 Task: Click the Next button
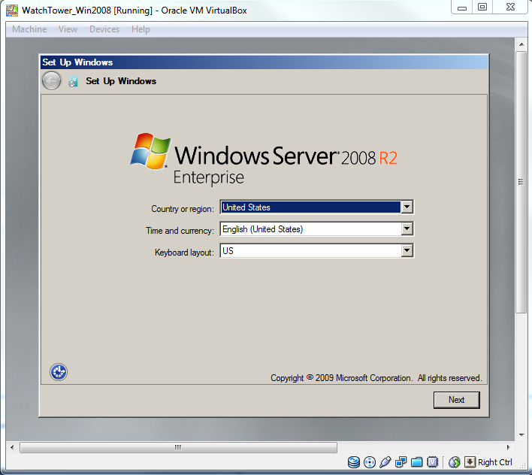click(456, 400)
